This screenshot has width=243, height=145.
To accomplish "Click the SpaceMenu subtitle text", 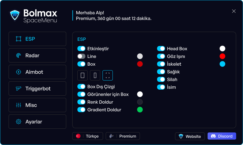I will (x=40, y=20).
